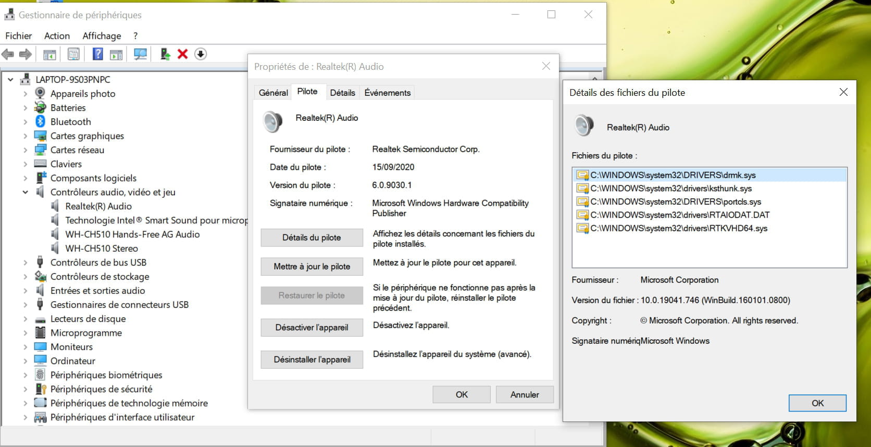Click the Moniteurs monitor icon
Image resolution: width=871 pixels, height=447 pixels.
(x=40, y=346)
